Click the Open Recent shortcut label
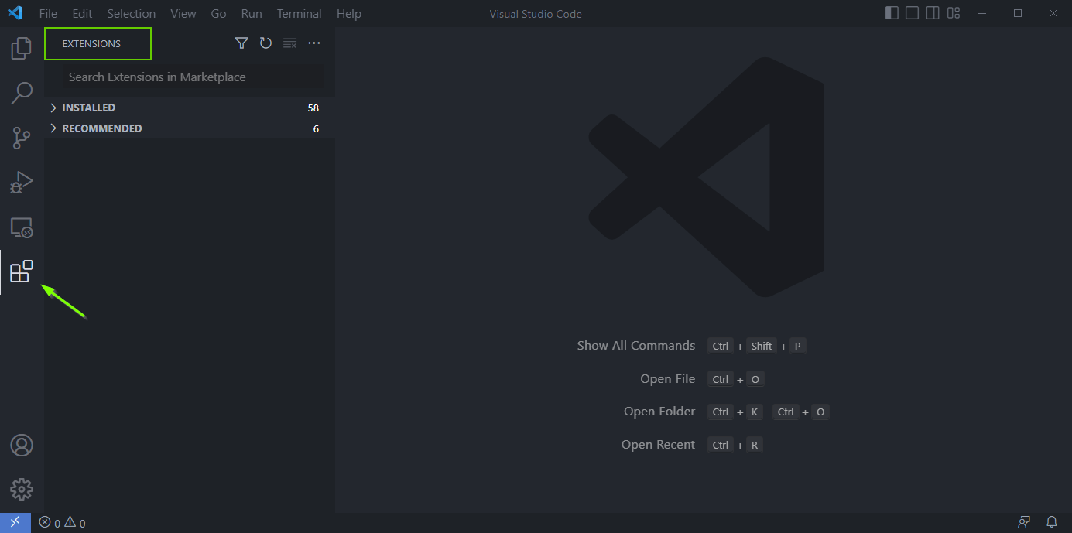 point(658,445)
